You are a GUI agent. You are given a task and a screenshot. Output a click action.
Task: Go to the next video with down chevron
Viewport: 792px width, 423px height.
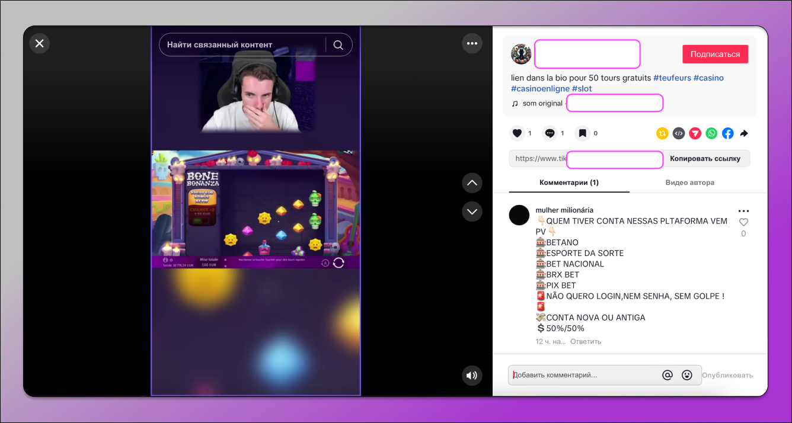(472, 211)
